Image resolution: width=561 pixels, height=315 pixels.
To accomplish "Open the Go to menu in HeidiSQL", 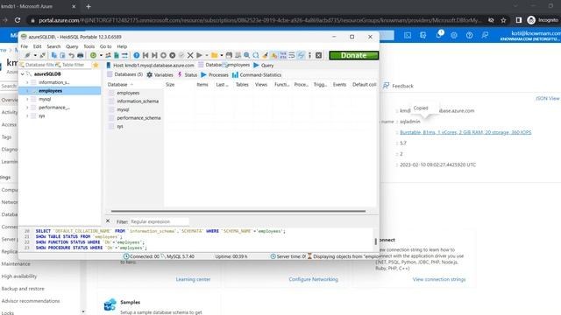I will 105,46.
